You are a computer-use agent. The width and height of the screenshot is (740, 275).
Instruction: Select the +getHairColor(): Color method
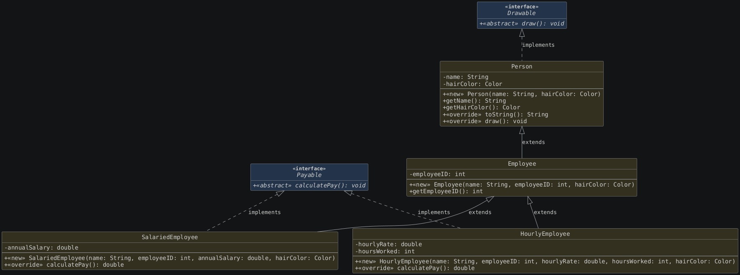[x=481, y=107]
